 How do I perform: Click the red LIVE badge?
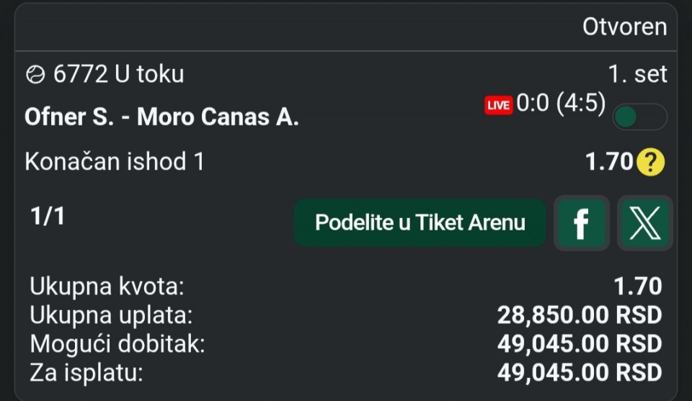(498, 105)
